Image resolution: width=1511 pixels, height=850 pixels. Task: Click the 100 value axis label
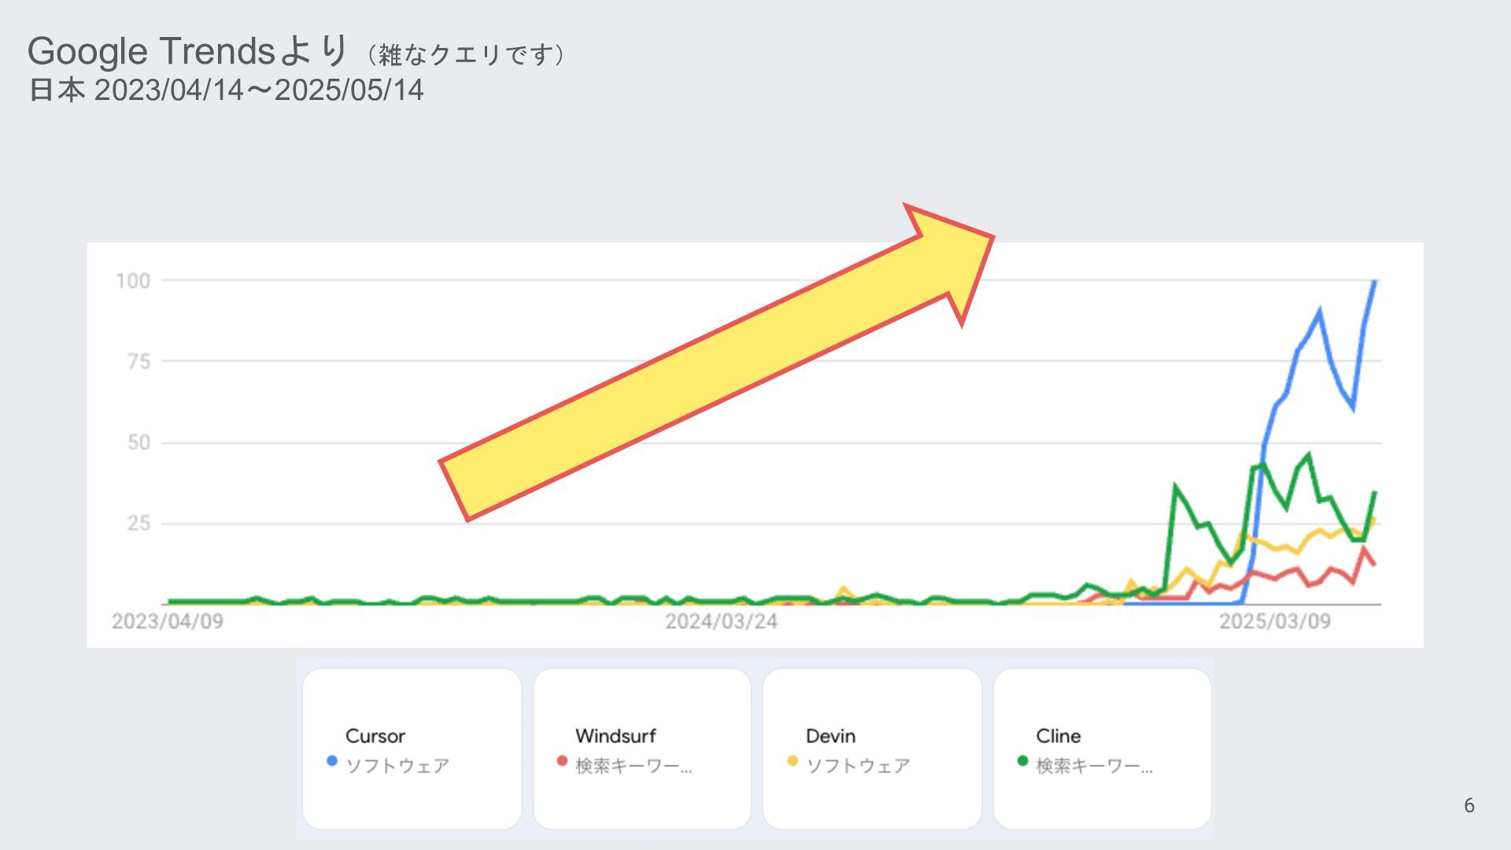click(x=133, y=281)
